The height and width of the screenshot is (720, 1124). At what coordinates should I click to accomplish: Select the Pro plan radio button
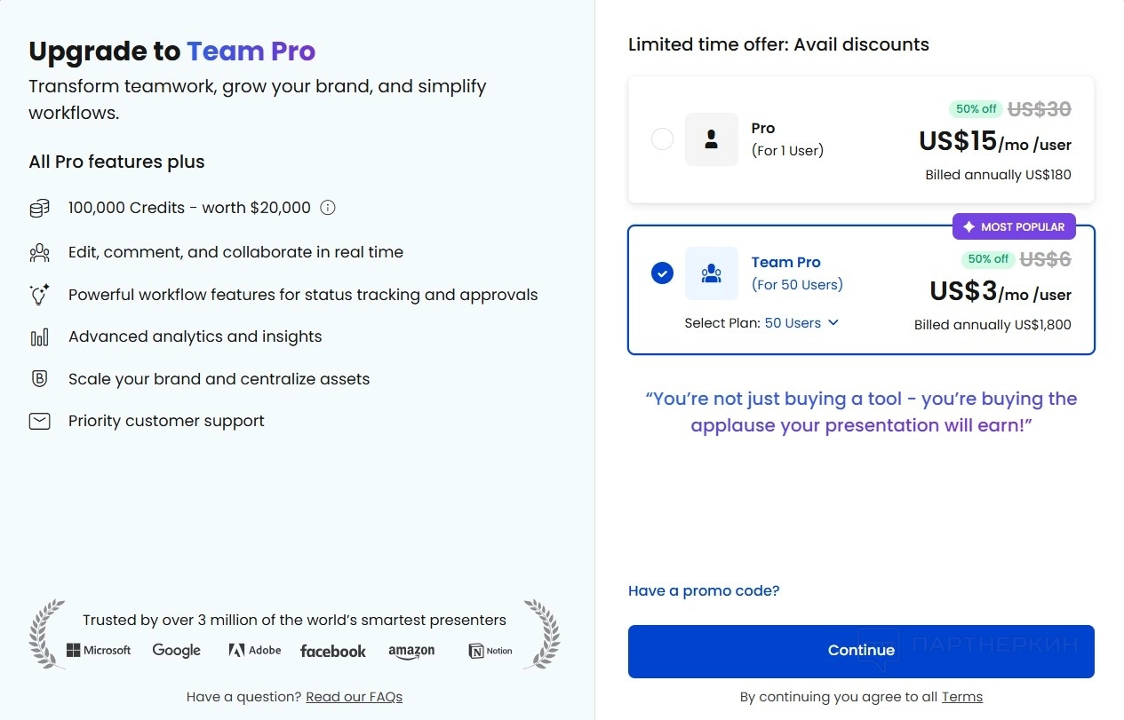point(662,139)
